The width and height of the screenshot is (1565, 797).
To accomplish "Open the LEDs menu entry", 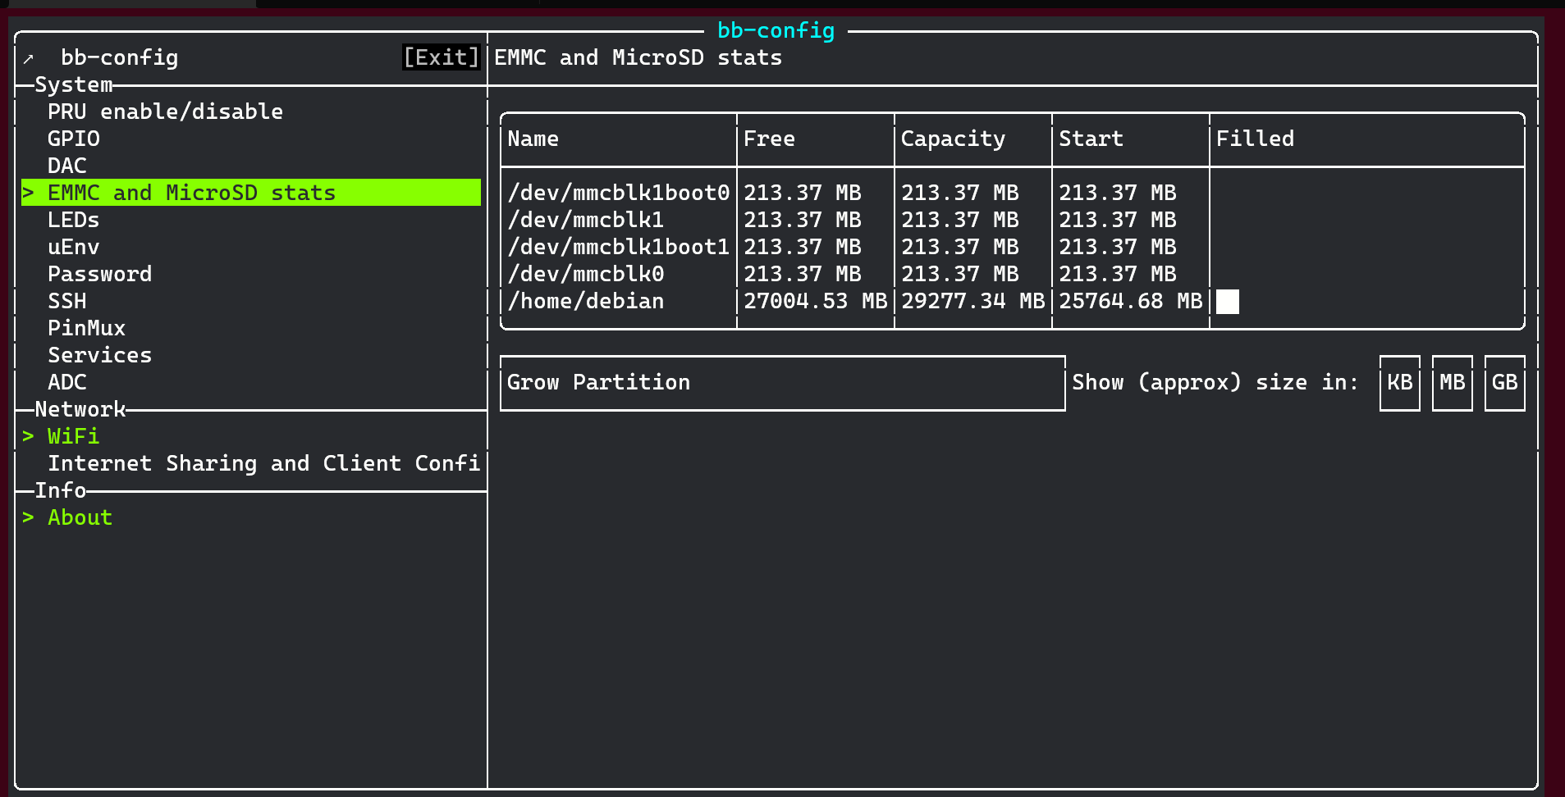I will [74, 220].
